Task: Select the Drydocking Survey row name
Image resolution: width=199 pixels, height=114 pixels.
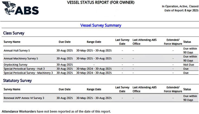Action: coord(15,65)
